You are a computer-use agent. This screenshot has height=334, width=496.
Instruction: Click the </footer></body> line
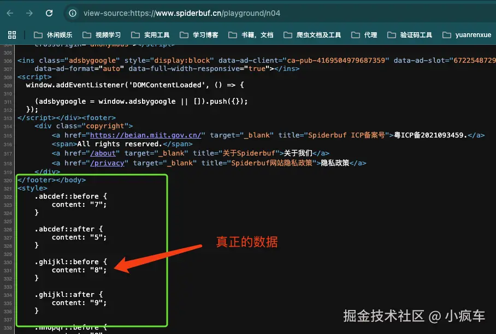pos(52,180)
